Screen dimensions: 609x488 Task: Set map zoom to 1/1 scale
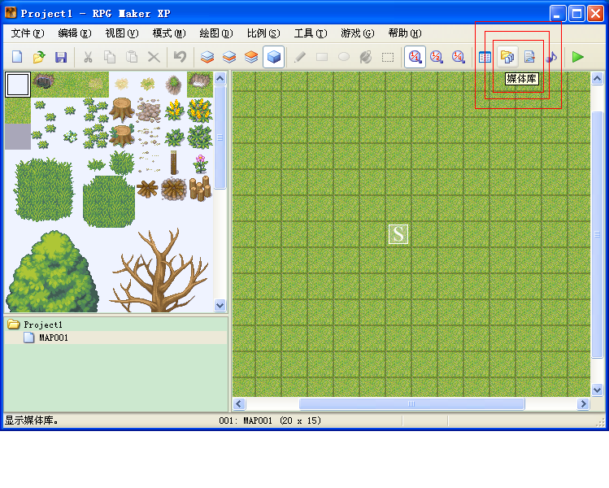tap(415, 57)
